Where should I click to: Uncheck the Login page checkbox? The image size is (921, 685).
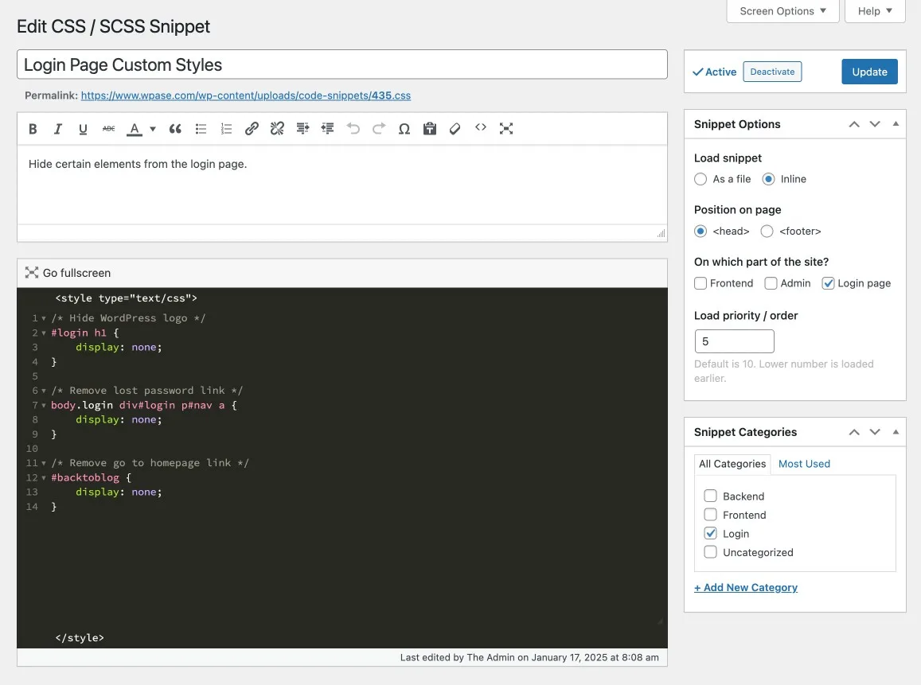pos(828,283)
